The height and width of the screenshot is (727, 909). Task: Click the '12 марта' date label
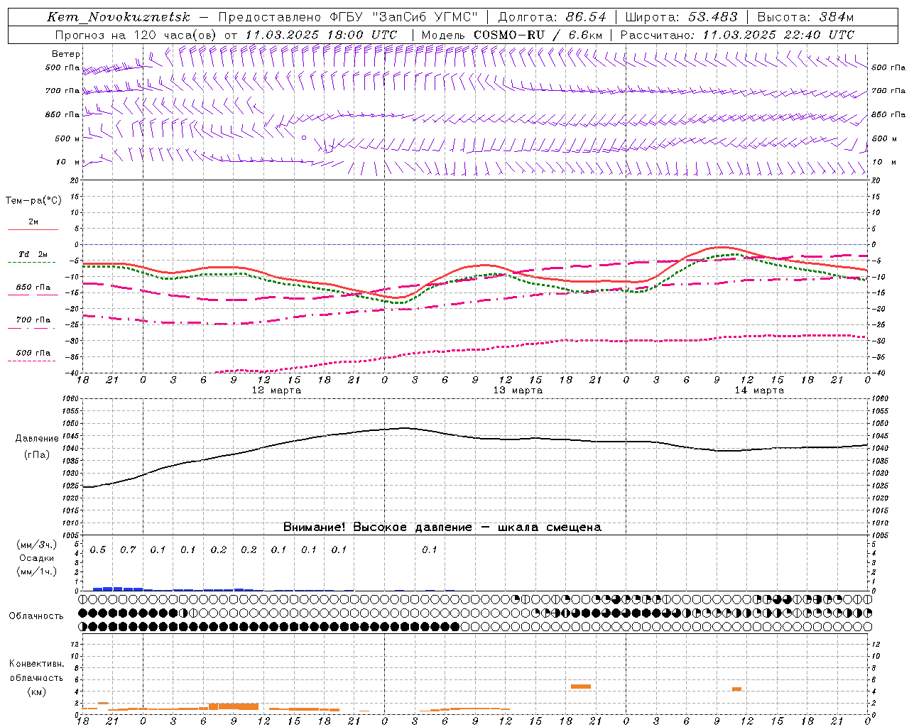click(x=276, y=390)
